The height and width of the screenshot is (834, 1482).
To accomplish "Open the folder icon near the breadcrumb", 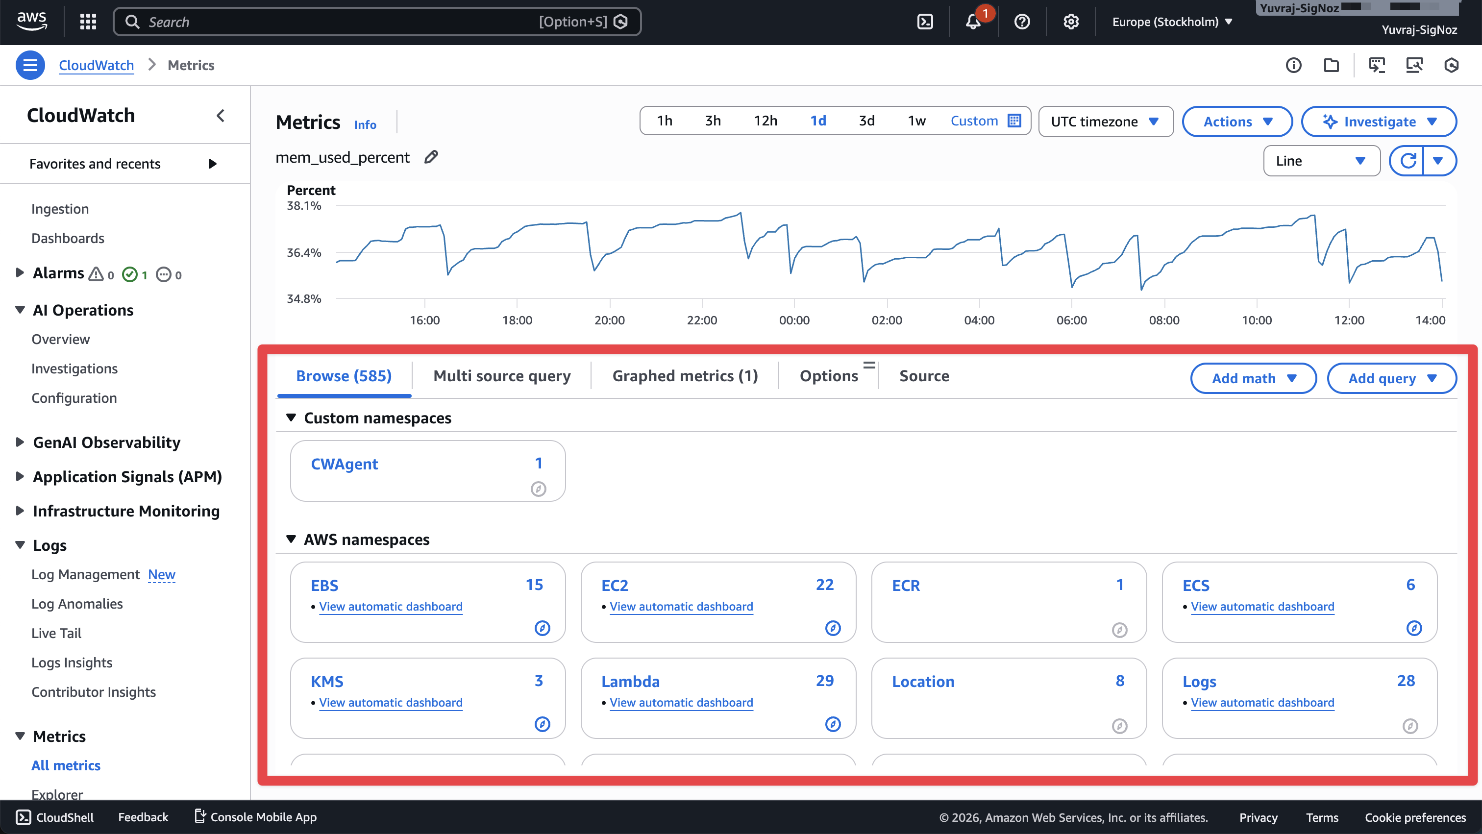I will [1331, 65].
